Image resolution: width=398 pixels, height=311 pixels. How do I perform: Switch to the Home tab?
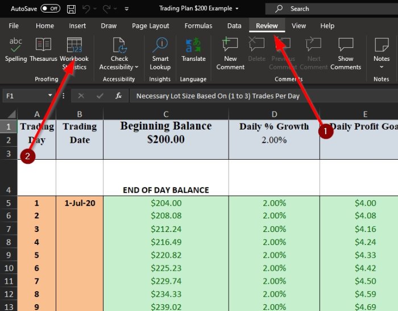[x=45, y=26]
